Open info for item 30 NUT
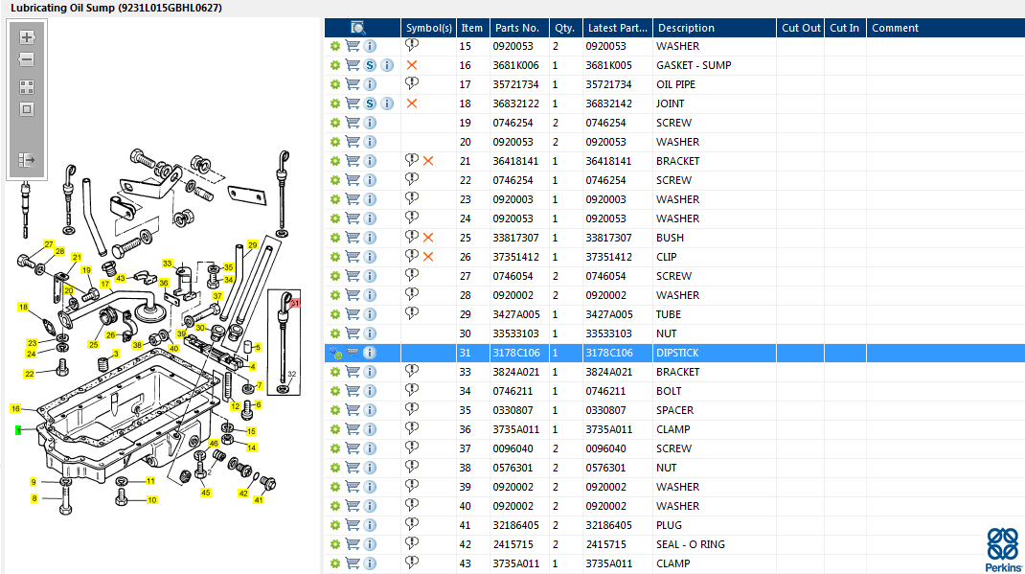The width and height of the screenshot is (1025, 574). click(370, 333)
